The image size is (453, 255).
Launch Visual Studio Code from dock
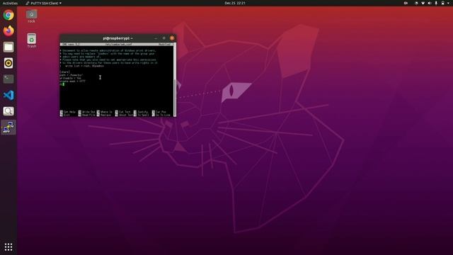8,95
